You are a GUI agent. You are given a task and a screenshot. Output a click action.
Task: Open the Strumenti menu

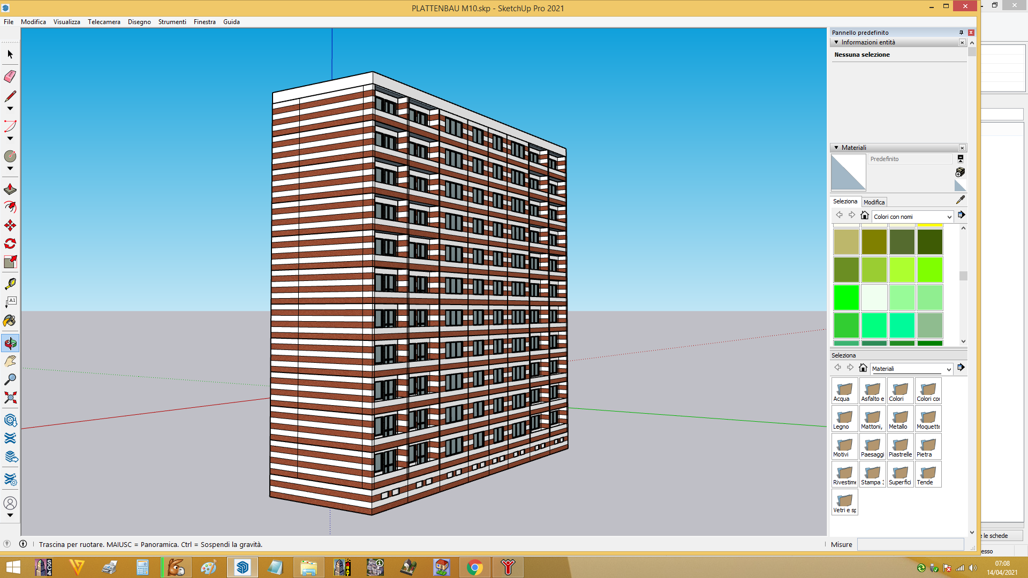[172, 22]
